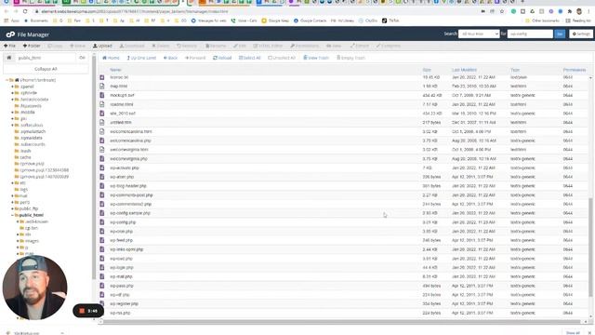Click the Delete toolbar button
This screenshot has width=595, height=335.
(161, 46)
